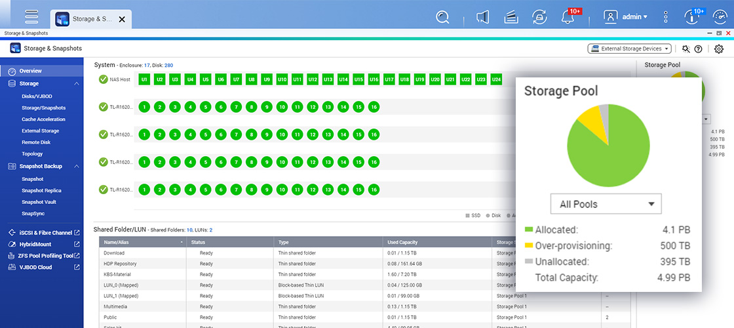The height and width of the screenshot is (328, 734).
Task: Go to Snapshot Replica in sidebar
Action: point(41,190)
